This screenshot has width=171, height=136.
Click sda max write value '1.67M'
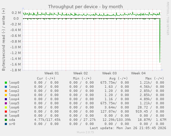161,120
